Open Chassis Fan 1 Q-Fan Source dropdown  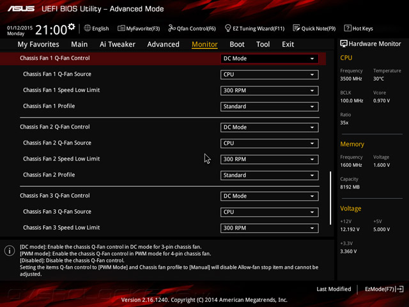(x=270, y=75)
